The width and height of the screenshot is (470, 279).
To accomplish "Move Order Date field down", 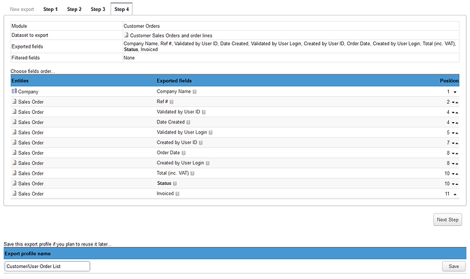I will coord(454,153).
